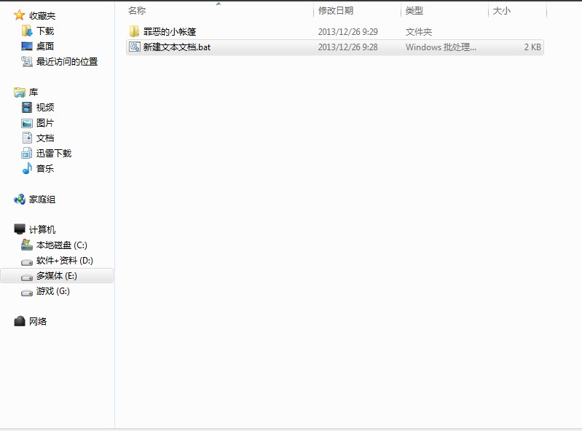Sort by the 名称 column header
Viewport: 582px width, 431px height.
click(137, 10)
